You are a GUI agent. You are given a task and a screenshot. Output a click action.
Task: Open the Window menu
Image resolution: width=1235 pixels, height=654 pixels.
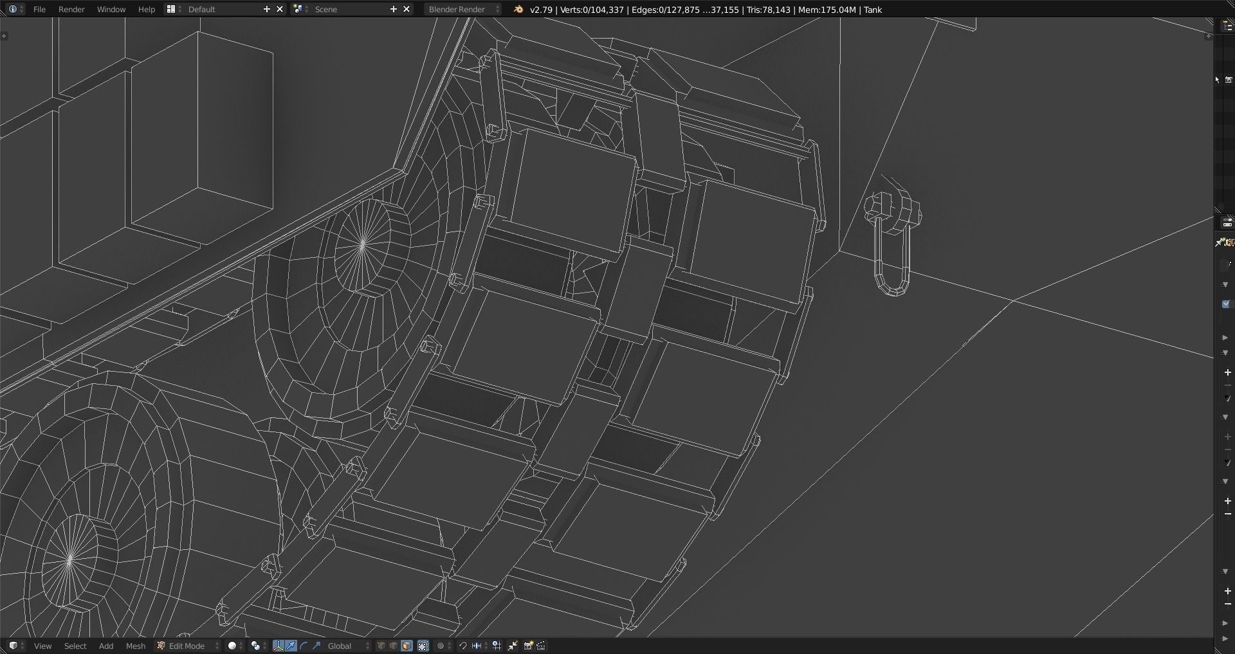[x=111, y=9]
